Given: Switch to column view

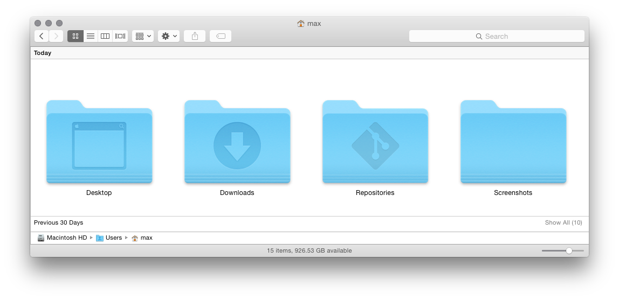Looking at the screenshot, I should coord(105,36).
